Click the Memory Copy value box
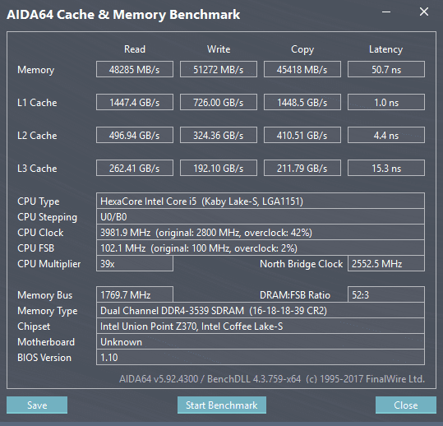This screenshot has height=426, width=443. click(x=302, y=69)
